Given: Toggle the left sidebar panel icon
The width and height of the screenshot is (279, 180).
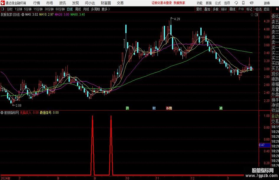Looking at the screenshot, I should point(3,9).
